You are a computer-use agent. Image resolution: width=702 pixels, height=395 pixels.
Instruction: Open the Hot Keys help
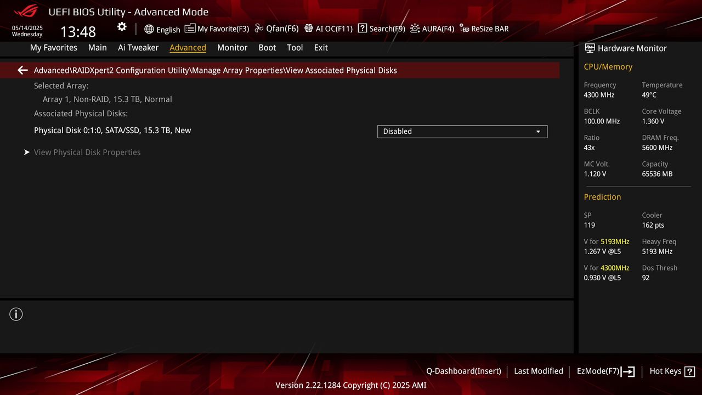(672, 371)
